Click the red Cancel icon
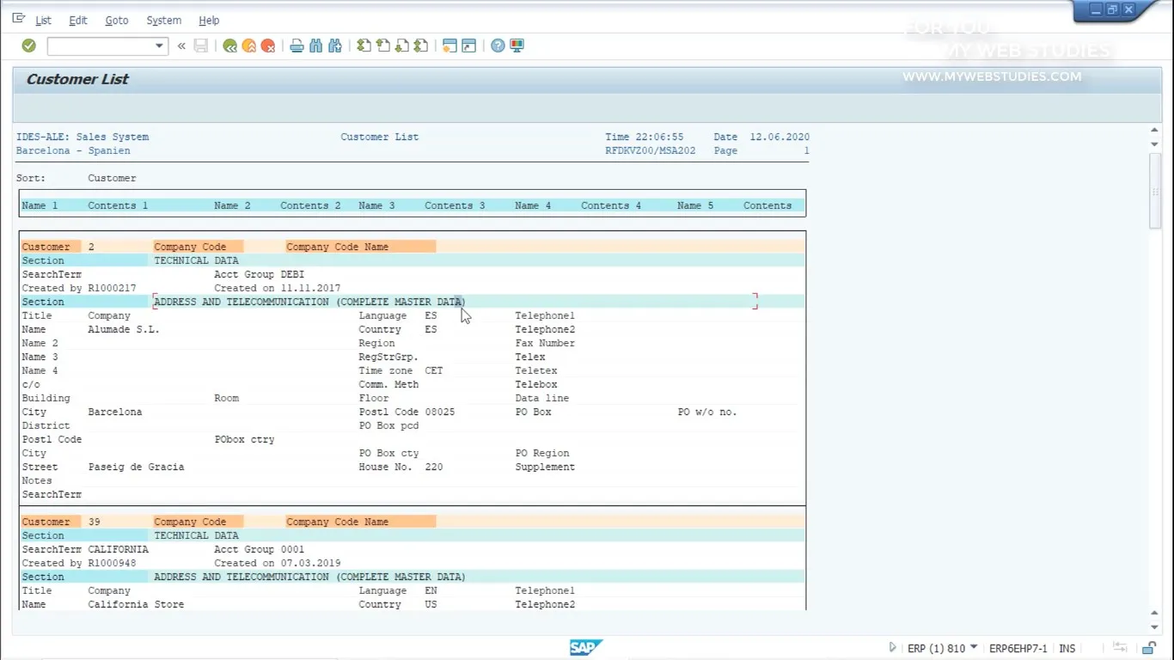1174x660 pixels. click(x=268, y=46)
